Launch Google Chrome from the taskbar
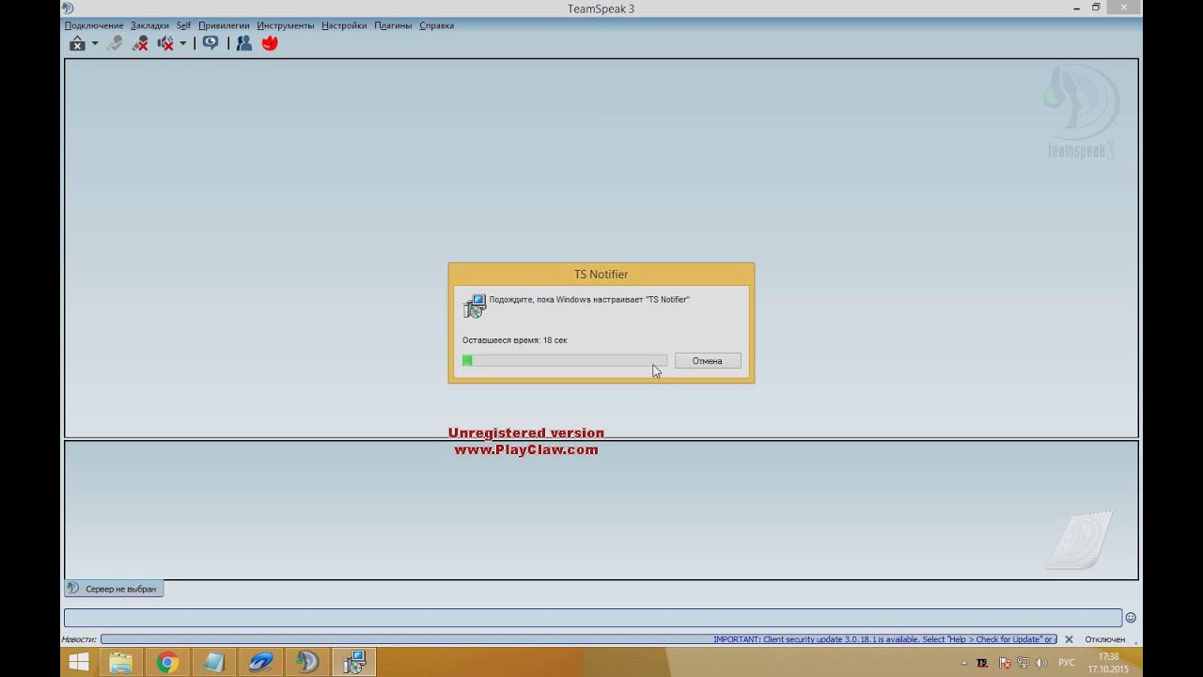1203x677 pixels. (x=167, y=663)
